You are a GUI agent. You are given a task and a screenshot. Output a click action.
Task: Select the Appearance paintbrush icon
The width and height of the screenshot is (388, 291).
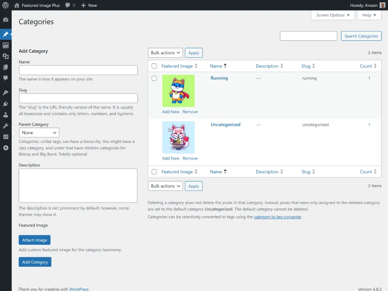[x=6, y=92]
